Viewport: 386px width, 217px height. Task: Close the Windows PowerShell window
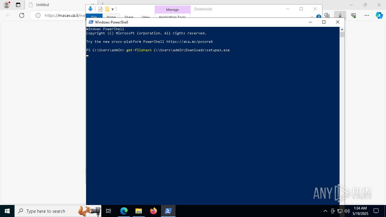[338, 22]
